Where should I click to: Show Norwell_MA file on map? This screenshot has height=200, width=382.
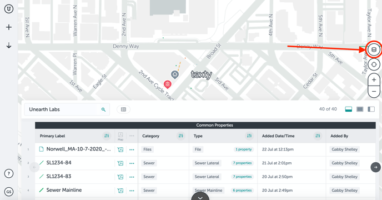click(120, 149)
